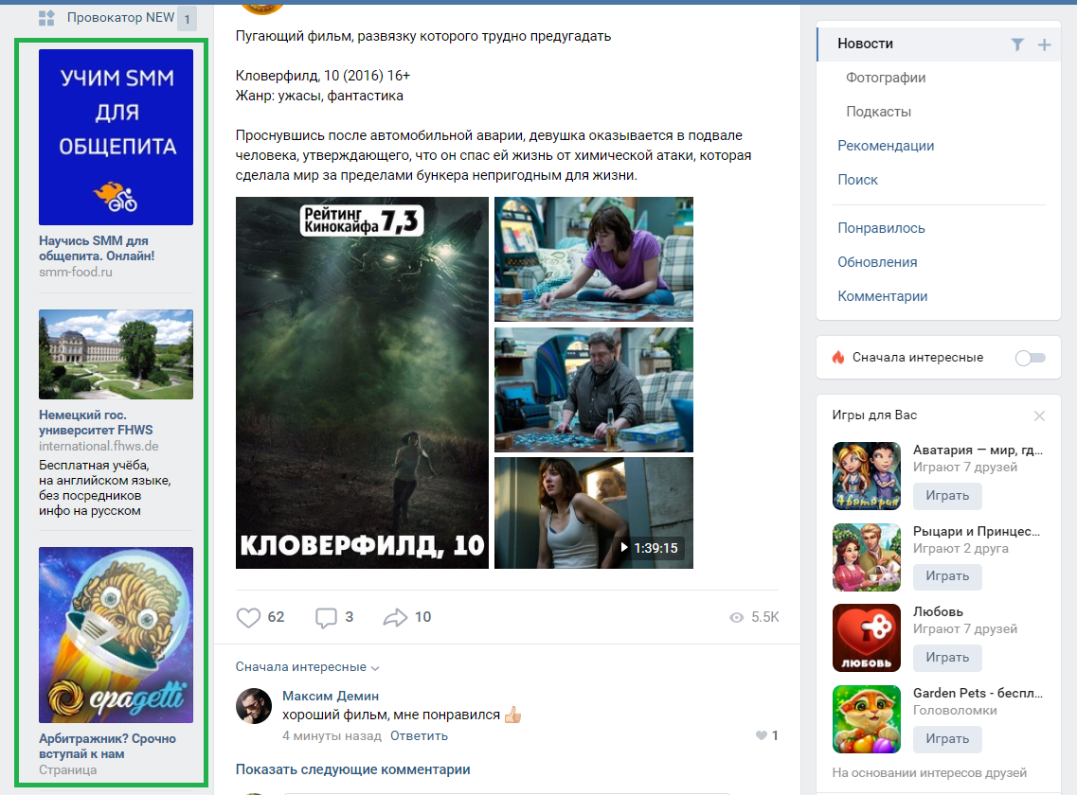Open Рыцари и Принцессы game icon
The height and width of the screenshot is (795, 1077).
tap(866, 556)
